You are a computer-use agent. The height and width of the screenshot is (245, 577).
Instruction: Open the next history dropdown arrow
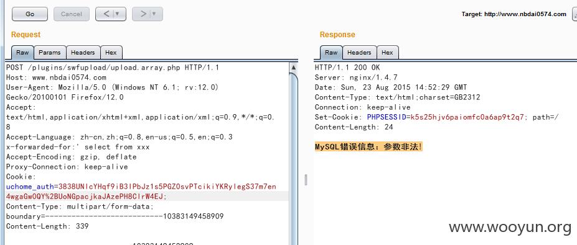coord(155,14)
